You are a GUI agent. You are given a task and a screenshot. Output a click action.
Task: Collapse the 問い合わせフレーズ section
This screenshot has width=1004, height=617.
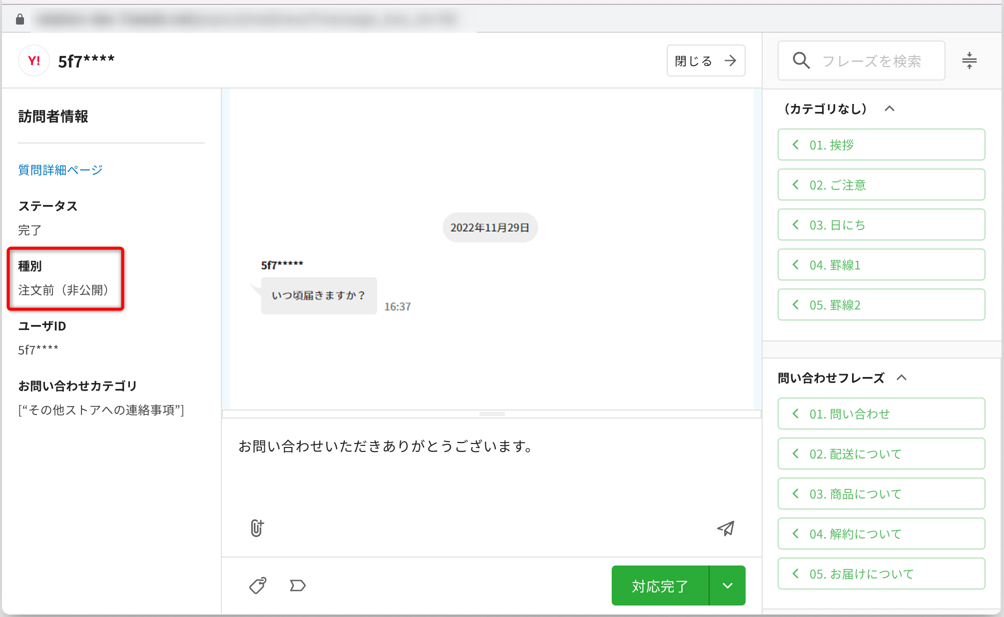(902, 377)
